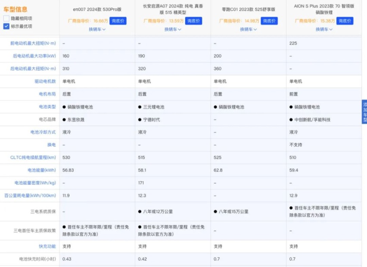This screenshot has width=367, height=267.
Task: Select the 车型信息 heading
Action: tap(16, 9)
